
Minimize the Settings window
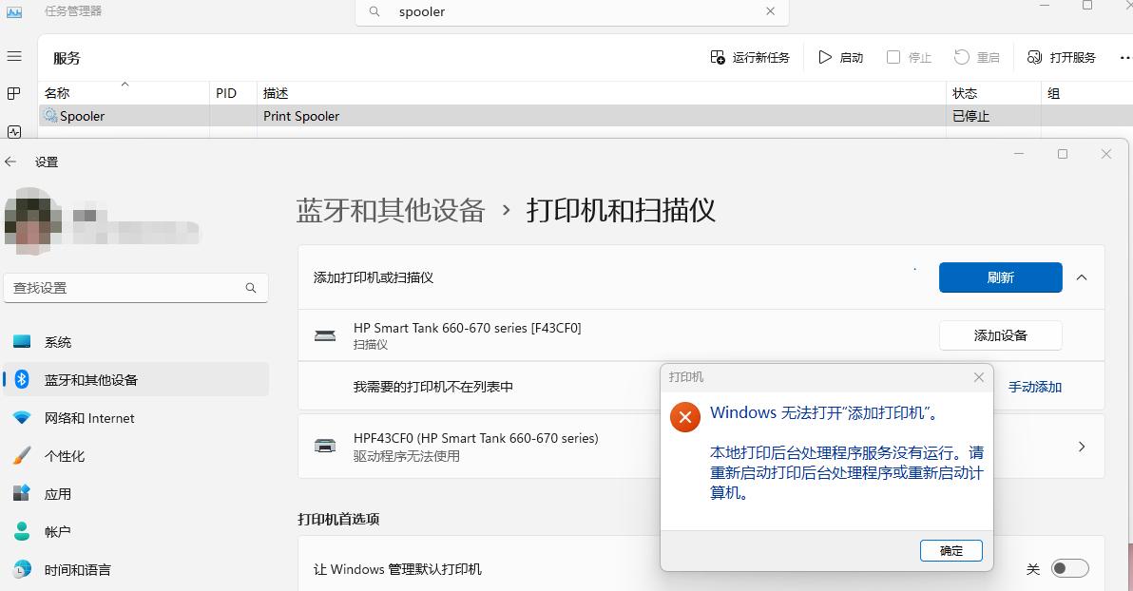tap(1019, 154)
